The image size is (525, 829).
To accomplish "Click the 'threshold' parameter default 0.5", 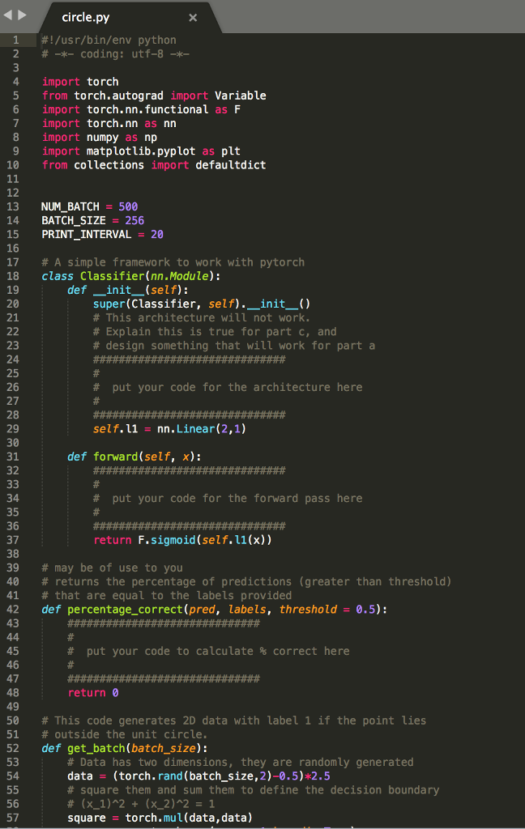I will [365, 609].
